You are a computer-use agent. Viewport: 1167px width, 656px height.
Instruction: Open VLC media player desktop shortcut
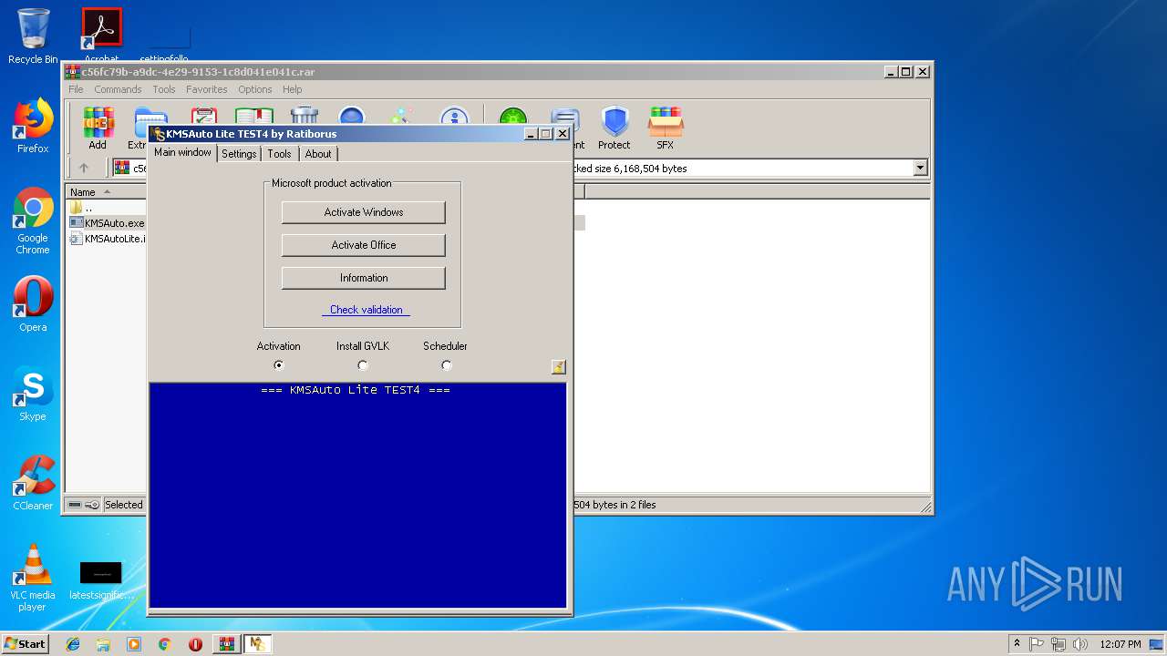pos(33,578)
